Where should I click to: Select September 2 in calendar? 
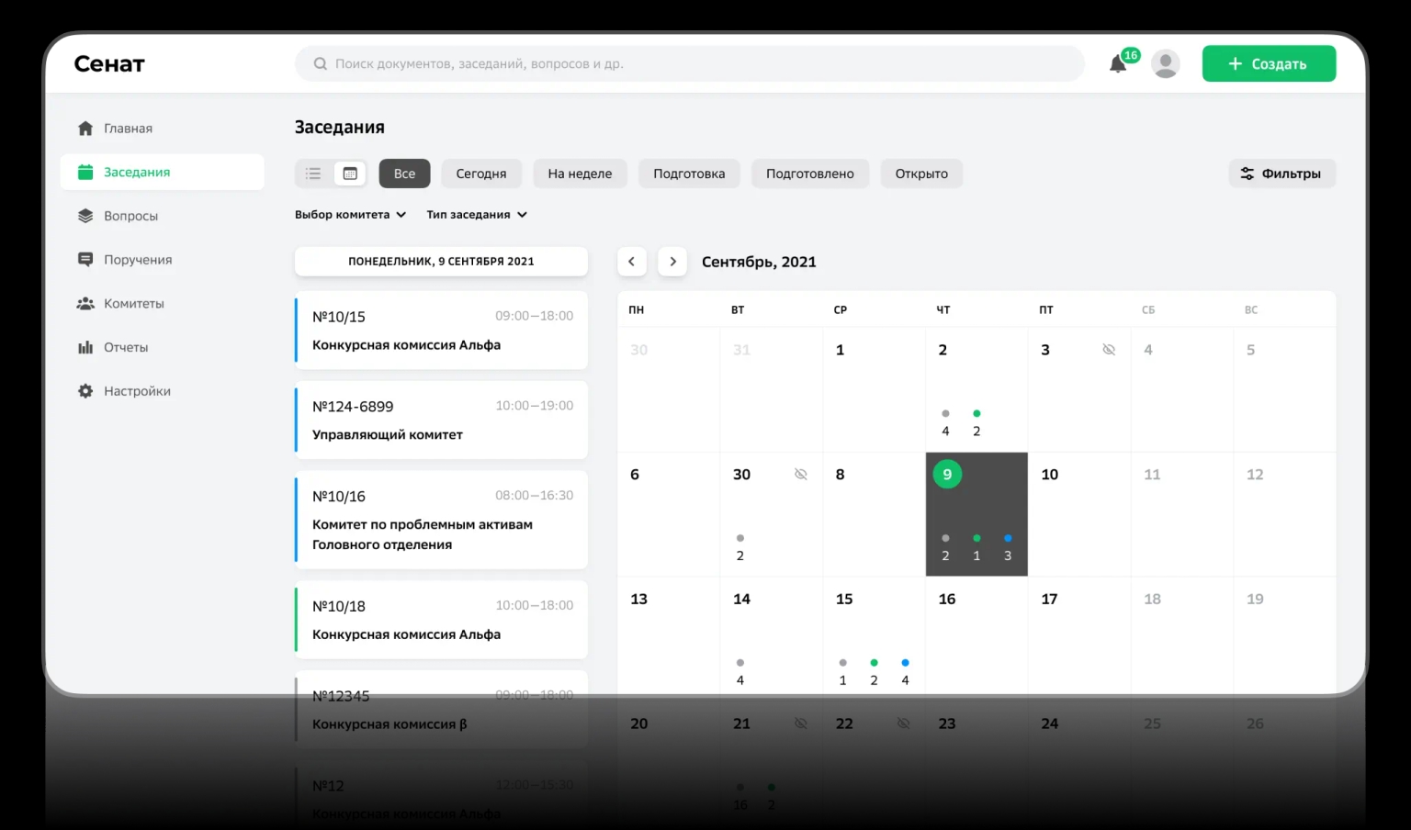(976, 389)
